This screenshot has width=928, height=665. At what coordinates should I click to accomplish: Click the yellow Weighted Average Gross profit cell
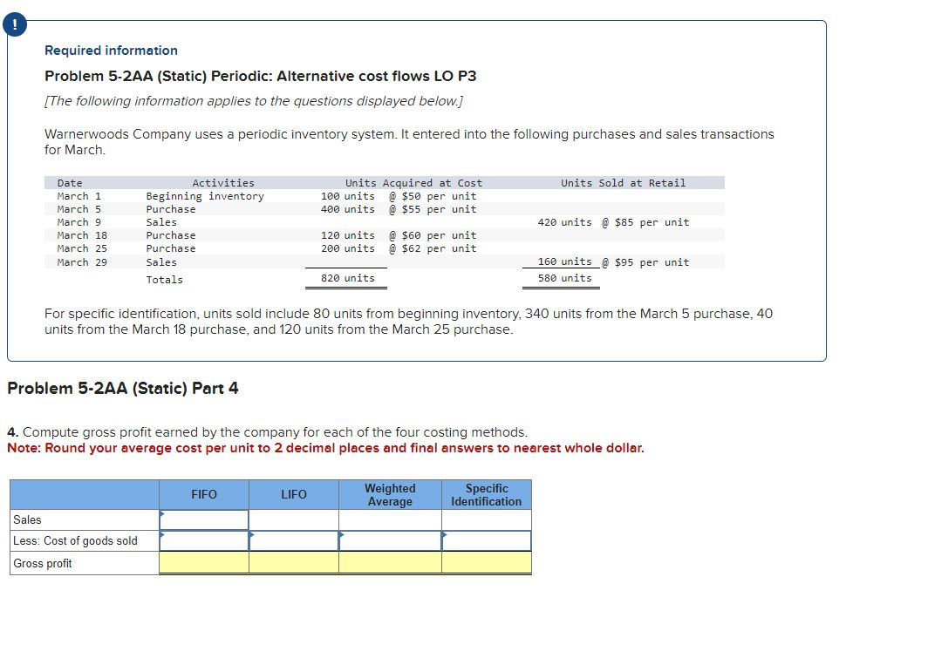390,561
